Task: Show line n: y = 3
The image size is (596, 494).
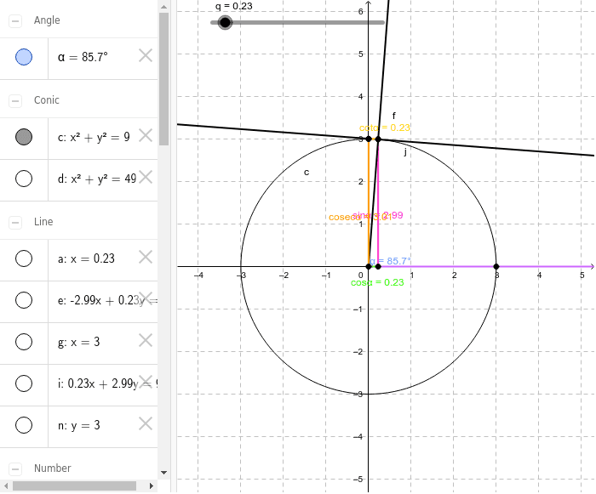Action: [24, 425]
